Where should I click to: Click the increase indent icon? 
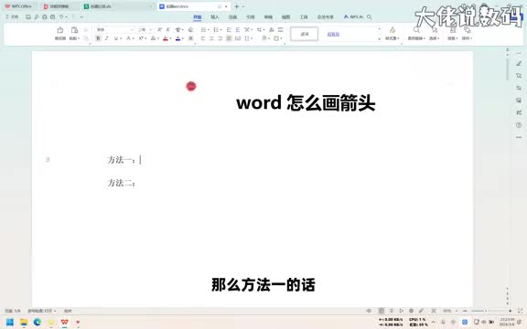coord(237,30)
